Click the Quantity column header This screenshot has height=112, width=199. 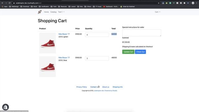(x=89, y=29)
